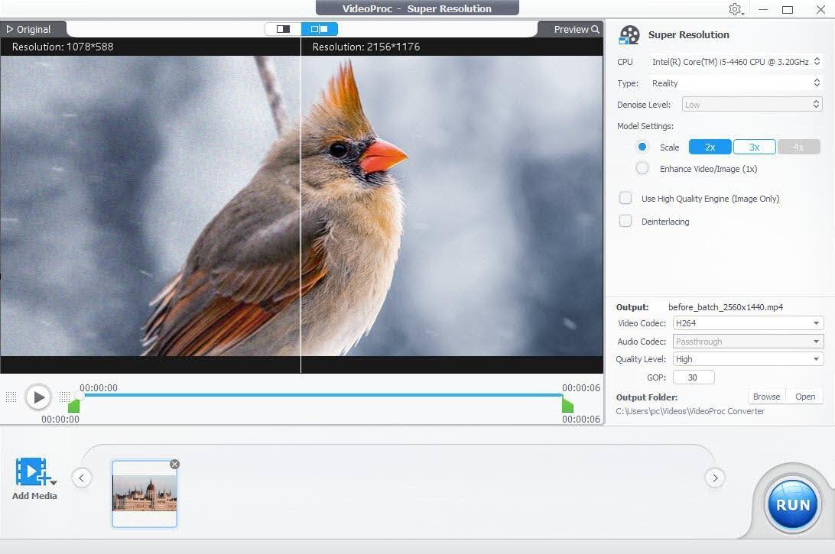Click the Super Resolution film reel icon
The image size is (835, 554).
pyautogui.click(x=629, y=35)
